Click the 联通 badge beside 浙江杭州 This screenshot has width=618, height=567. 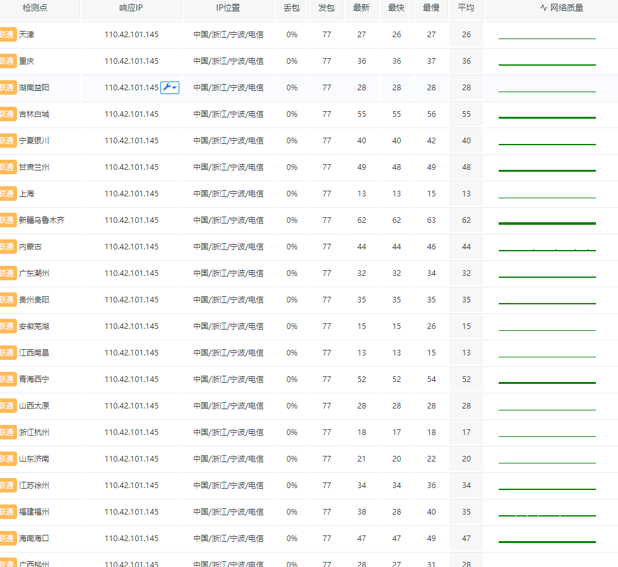click(x=8, y=433)
